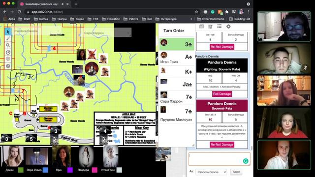
Task: Open the Measure ruler tool
Action: pos(8,52)
